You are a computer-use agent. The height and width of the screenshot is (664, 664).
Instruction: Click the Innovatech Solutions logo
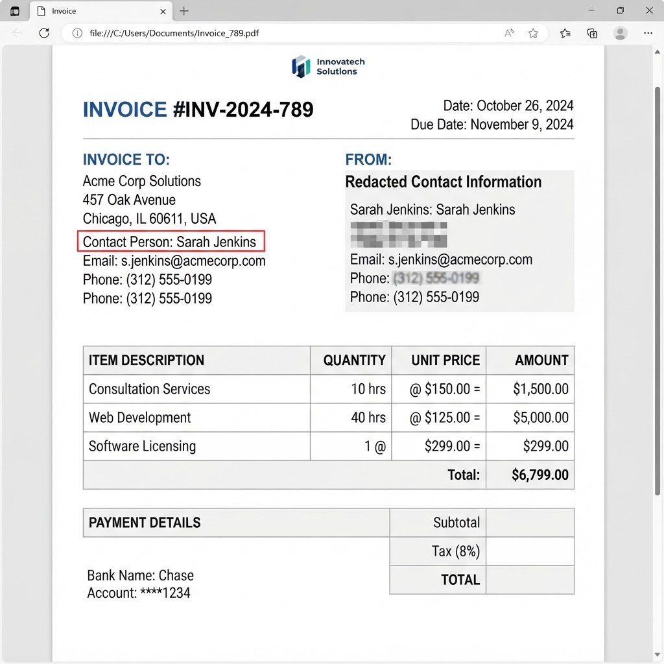(328, 67)
